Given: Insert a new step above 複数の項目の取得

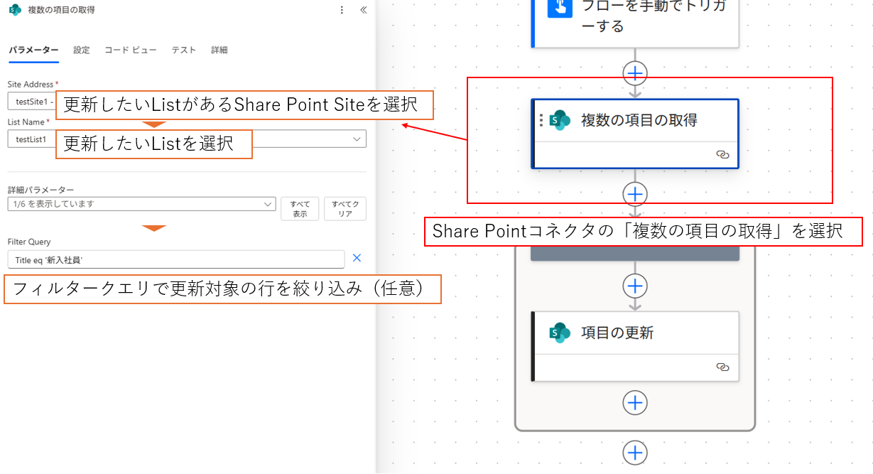Looking at the screenshot, I should click(x=634, y=73).
